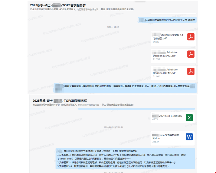Open the Admission Decision (CENG) PDF icon
Viewport: 216px width, 173px height.
point(191,54)
